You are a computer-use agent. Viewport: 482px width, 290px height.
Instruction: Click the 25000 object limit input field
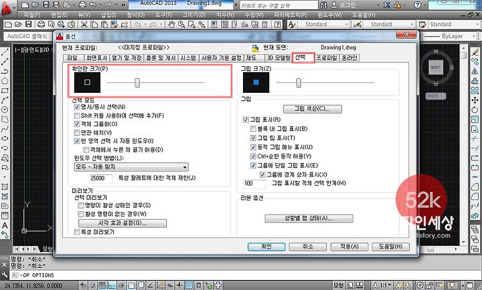[x=101, y=178]
